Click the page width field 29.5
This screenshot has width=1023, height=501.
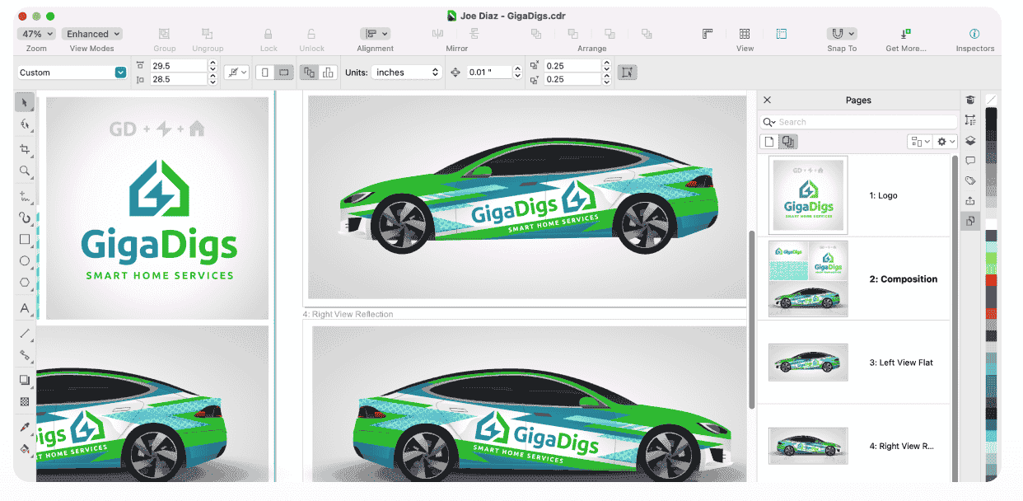tap(179, 66)
